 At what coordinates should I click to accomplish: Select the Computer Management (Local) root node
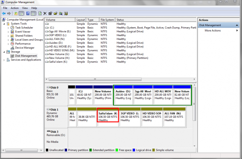pos(25,20)
